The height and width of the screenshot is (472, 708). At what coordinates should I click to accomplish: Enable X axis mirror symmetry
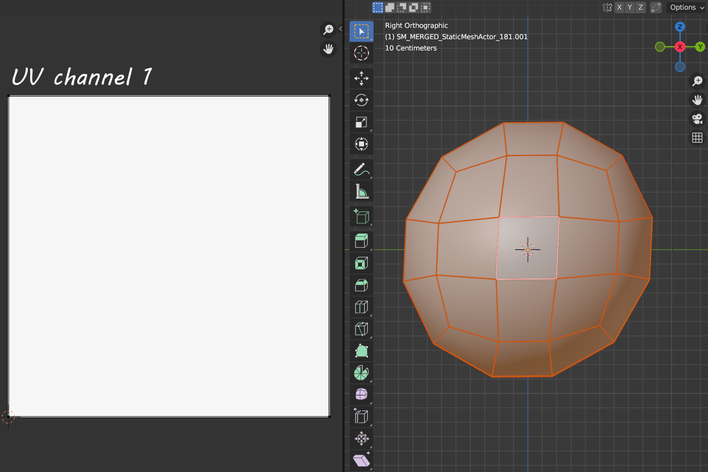click(x=619, y=7)
